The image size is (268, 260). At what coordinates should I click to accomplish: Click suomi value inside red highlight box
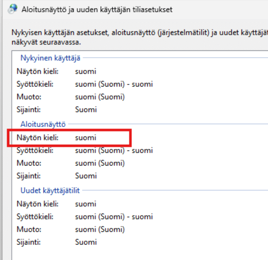[x=86, y=138]
